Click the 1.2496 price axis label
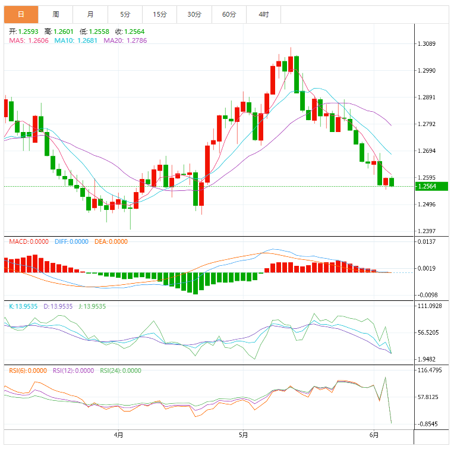 click(x=427, y=205)
